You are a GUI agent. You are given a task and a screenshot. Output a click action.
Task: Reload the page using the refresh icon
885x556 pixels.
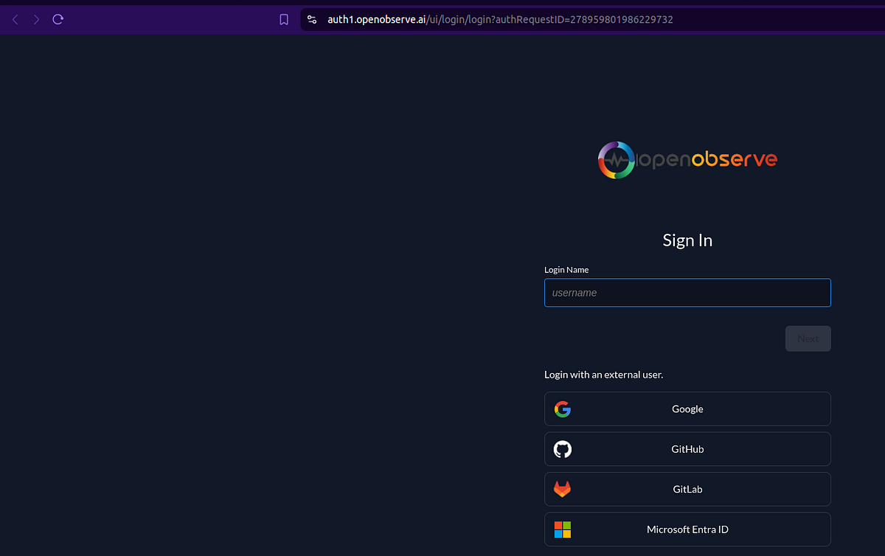[x=58, y=19]
